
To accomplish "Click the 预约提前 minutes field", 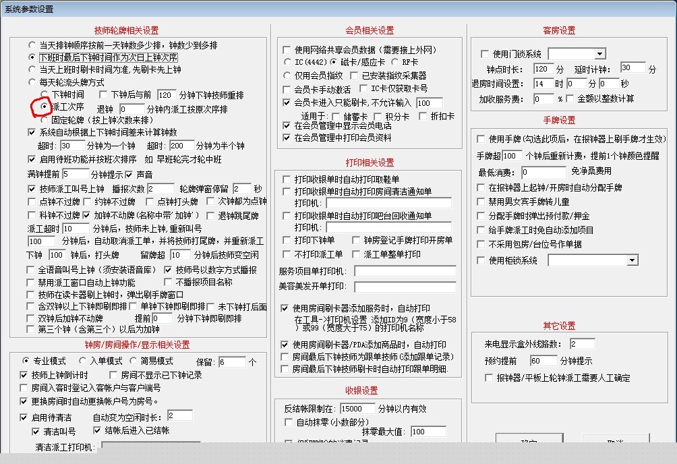I will coord(543,361).
